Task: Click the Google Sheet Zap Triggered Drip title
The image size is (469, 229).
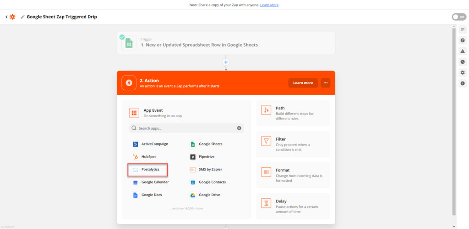Action: pos(62,17)
